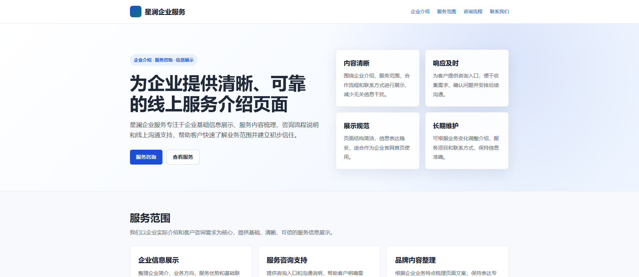Open 联系我们 from the header menu
Screen dimensions: 639x277
point(499,12)
